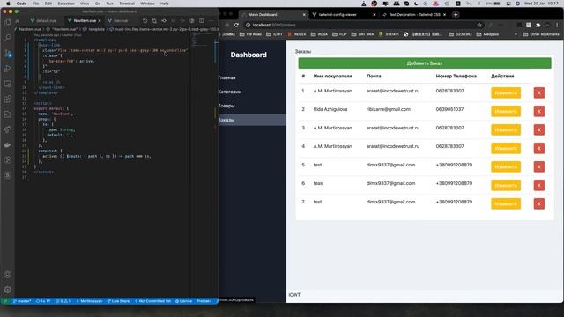
Task: Click errors and warnings count in status bar
Action: coord(63,301)
